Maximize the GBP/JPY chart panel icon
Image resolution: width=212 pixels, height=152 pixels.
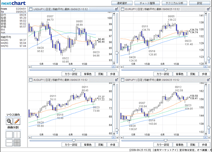pyautogui.click(x=208, y=80)
